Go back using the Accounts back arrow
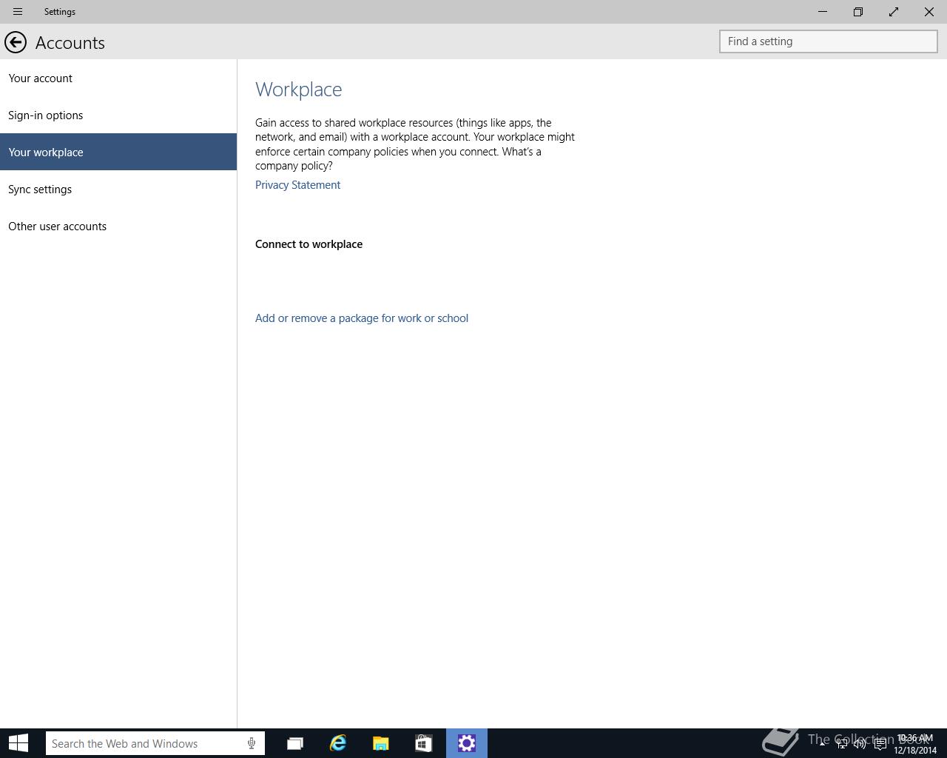The width and height of the screenshot is (947, 758). [16, 42]
